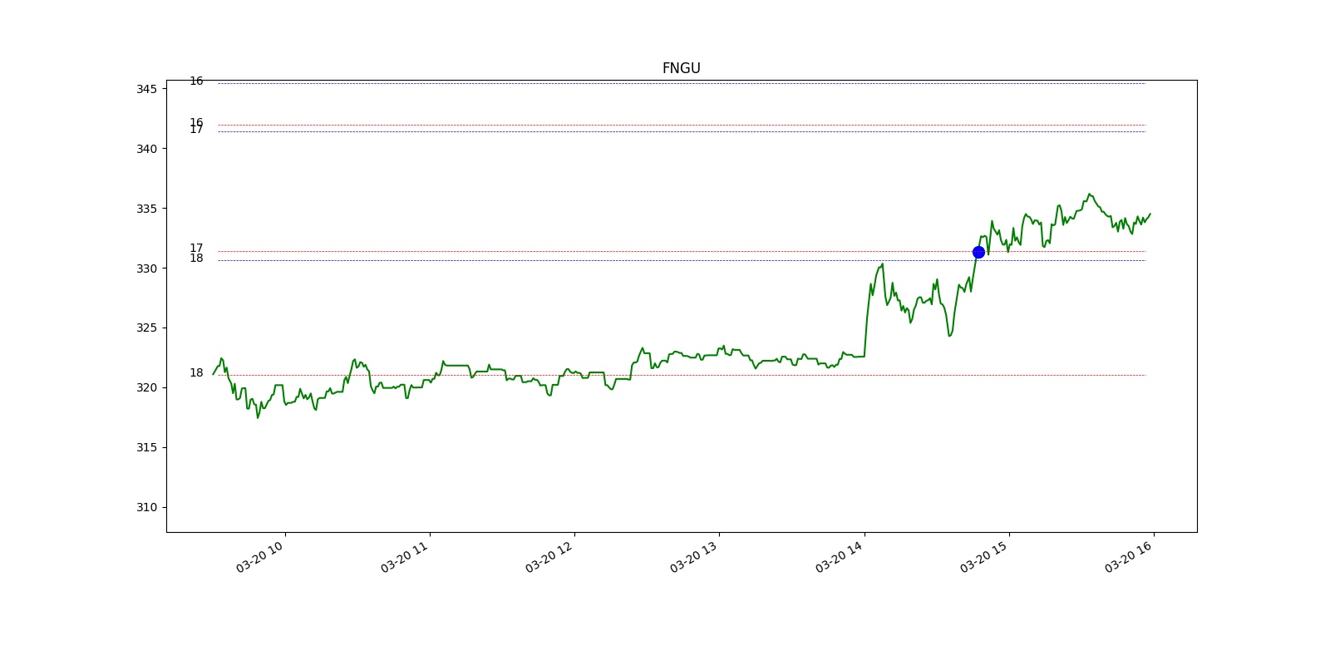Viewport: 1330px width, 665px height.
Task: Click the y-axis label 325
Action: point(146,328)
